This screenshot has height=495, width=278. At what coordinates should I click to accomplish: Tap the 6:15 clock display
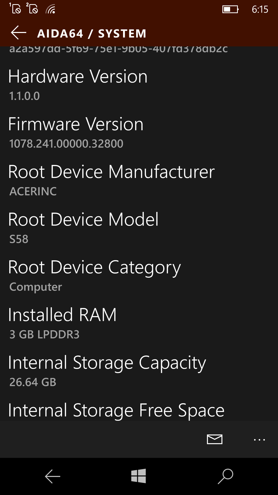[x=260, y=10]
